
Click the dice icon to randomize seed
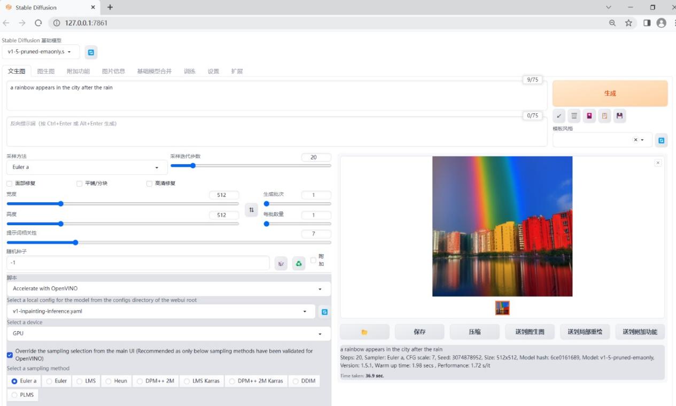coord(281,263)
